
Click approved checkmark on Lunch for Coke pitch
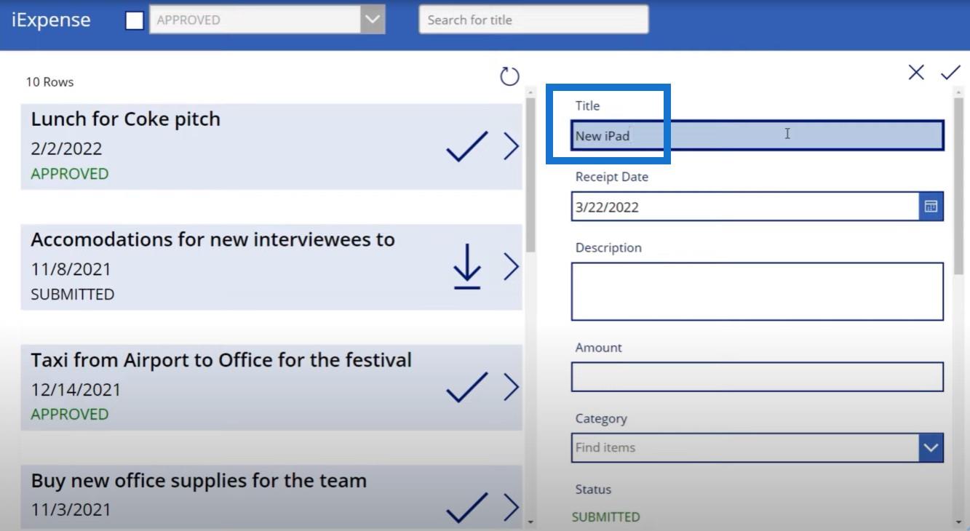pos(466,146)
